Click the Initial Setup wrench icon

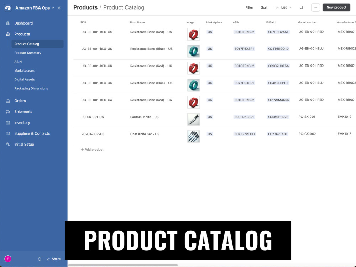click(8, 145)
